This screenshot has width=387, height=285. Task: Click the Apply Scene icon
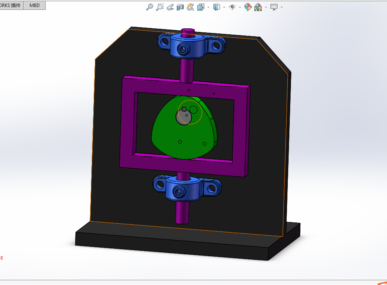(x=258, y=7)
